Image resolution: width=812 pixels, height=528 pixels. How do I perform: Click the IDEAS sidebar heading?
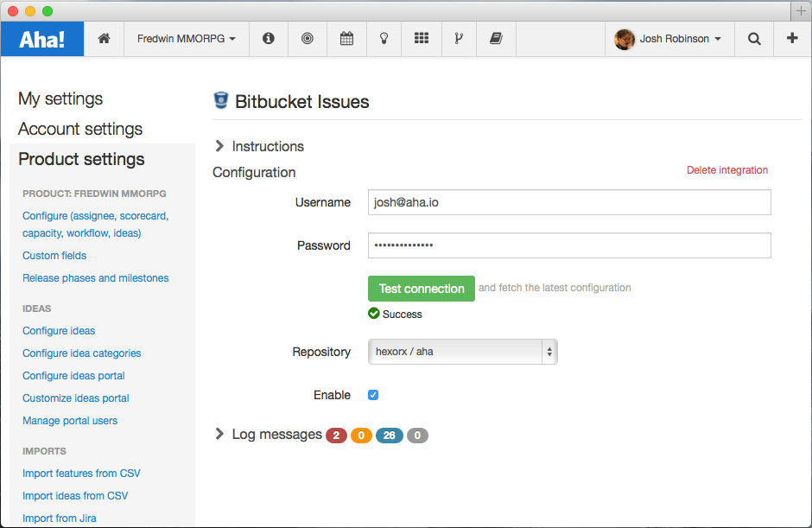coord(37,309)
